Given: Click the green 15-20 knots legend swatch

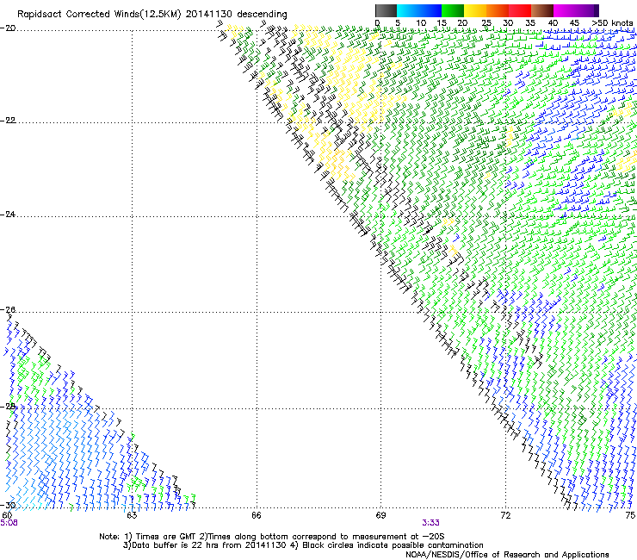Looking at the screenshot, I should coord(453,10).
